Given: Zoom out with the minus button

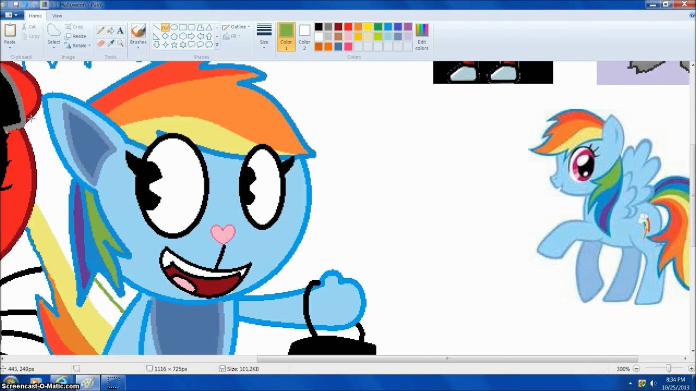Looking at the screenshot, I should (636, 369).
